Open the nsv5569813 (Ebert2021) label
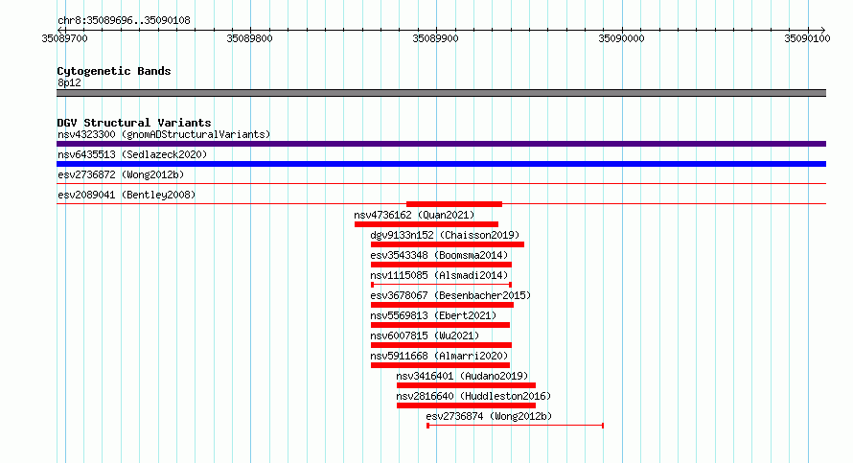This screenshot has width=853, height=463. pos(433,315)
